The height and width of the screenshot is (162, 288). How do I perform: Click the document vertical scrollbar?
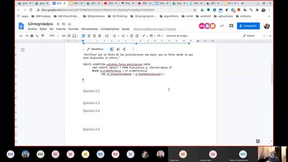(x=272, y=73)
